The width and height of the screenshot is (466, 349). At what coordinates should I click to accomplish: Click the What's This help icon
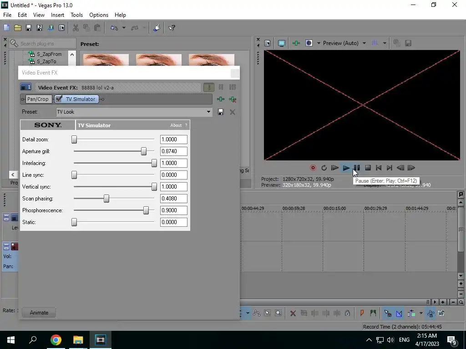pyautogui.click(x=172, y=28)
